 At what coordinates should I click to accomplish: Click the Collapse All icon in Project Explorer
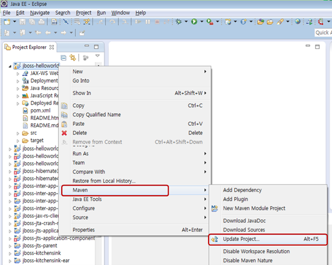click(63, 58)
